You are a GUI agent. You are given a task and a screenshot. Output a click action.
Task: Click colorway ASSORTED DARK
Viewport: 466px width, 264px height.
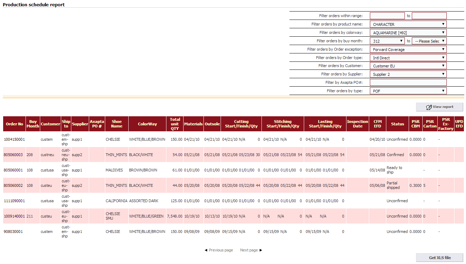point(144,201)
